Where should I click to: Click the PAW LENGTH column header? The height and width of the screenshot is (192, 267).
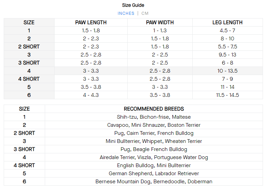[x=91, y=23]
